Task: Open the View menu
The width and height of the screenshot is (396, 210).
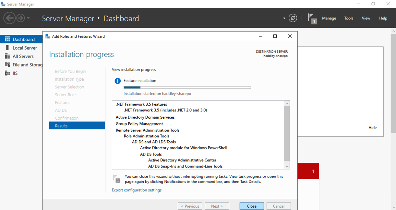Action: pyautogui.click(x=366, y=18)
